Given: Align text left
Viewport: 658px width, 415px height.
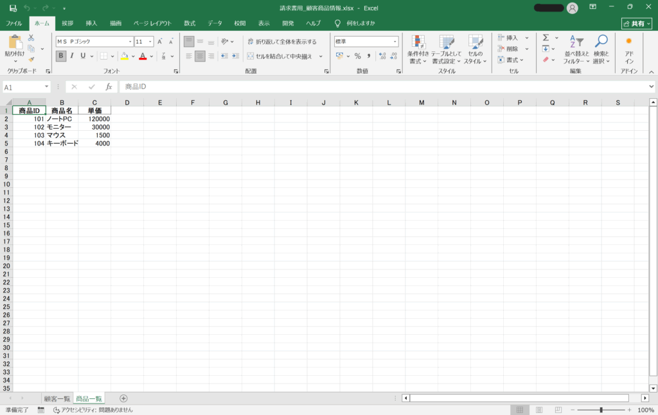Looking at the screenshot, I should click(189, 56).
